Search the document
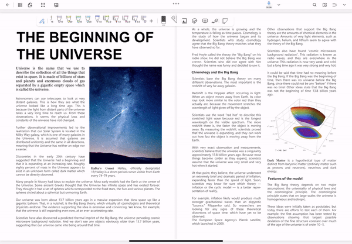Screen dimensions: 352x244 314,5
